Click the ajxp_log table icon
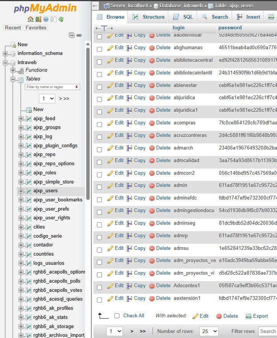277x338 pixels. click(x=29, y=137)
